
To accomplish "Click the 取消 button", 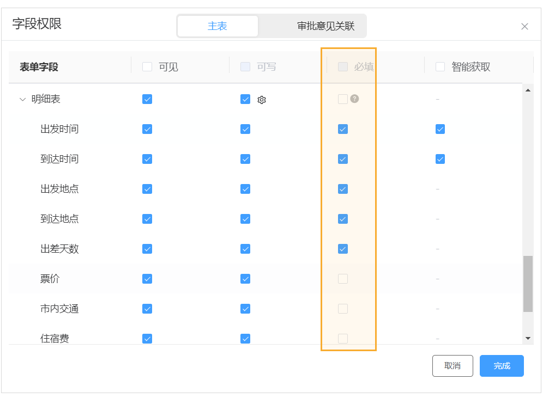I will (452, 366).
